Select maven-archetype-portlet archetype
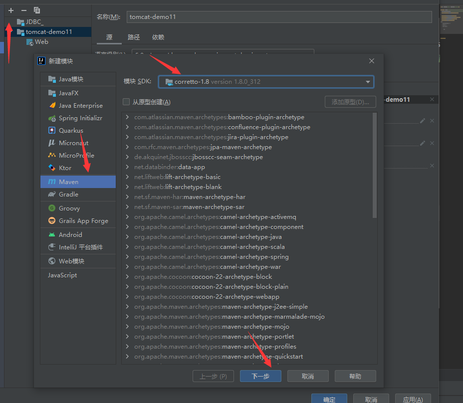The width and height of the screenshot is (463, 403). click(x=214, y=337)
